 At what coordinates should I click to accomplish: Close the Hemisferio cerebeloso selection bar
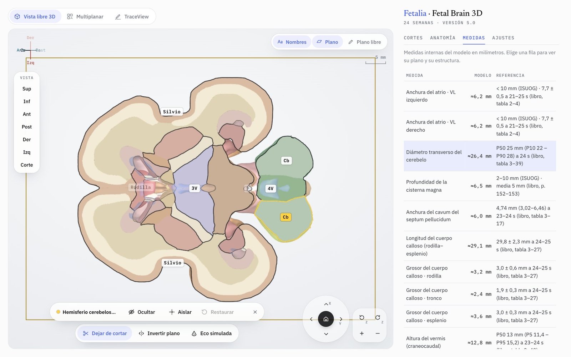coord(255,312)
